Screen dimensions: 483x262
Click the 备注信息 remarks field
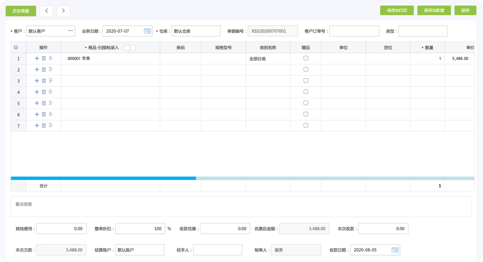[241, 207]
